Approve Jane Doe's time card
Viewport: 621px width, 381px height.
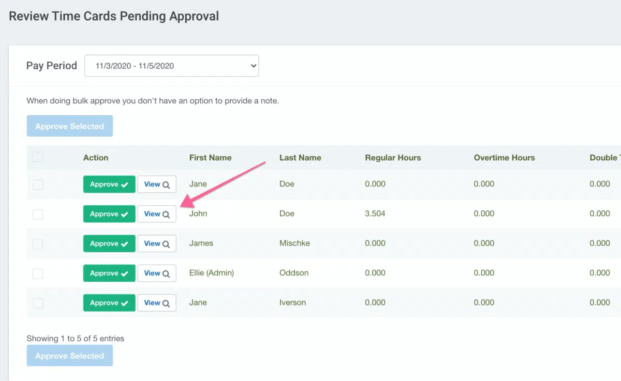[109, 184]
